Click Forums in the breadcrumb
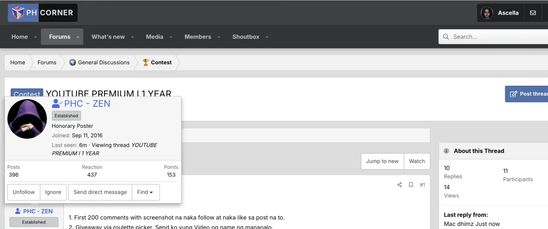 47,62
